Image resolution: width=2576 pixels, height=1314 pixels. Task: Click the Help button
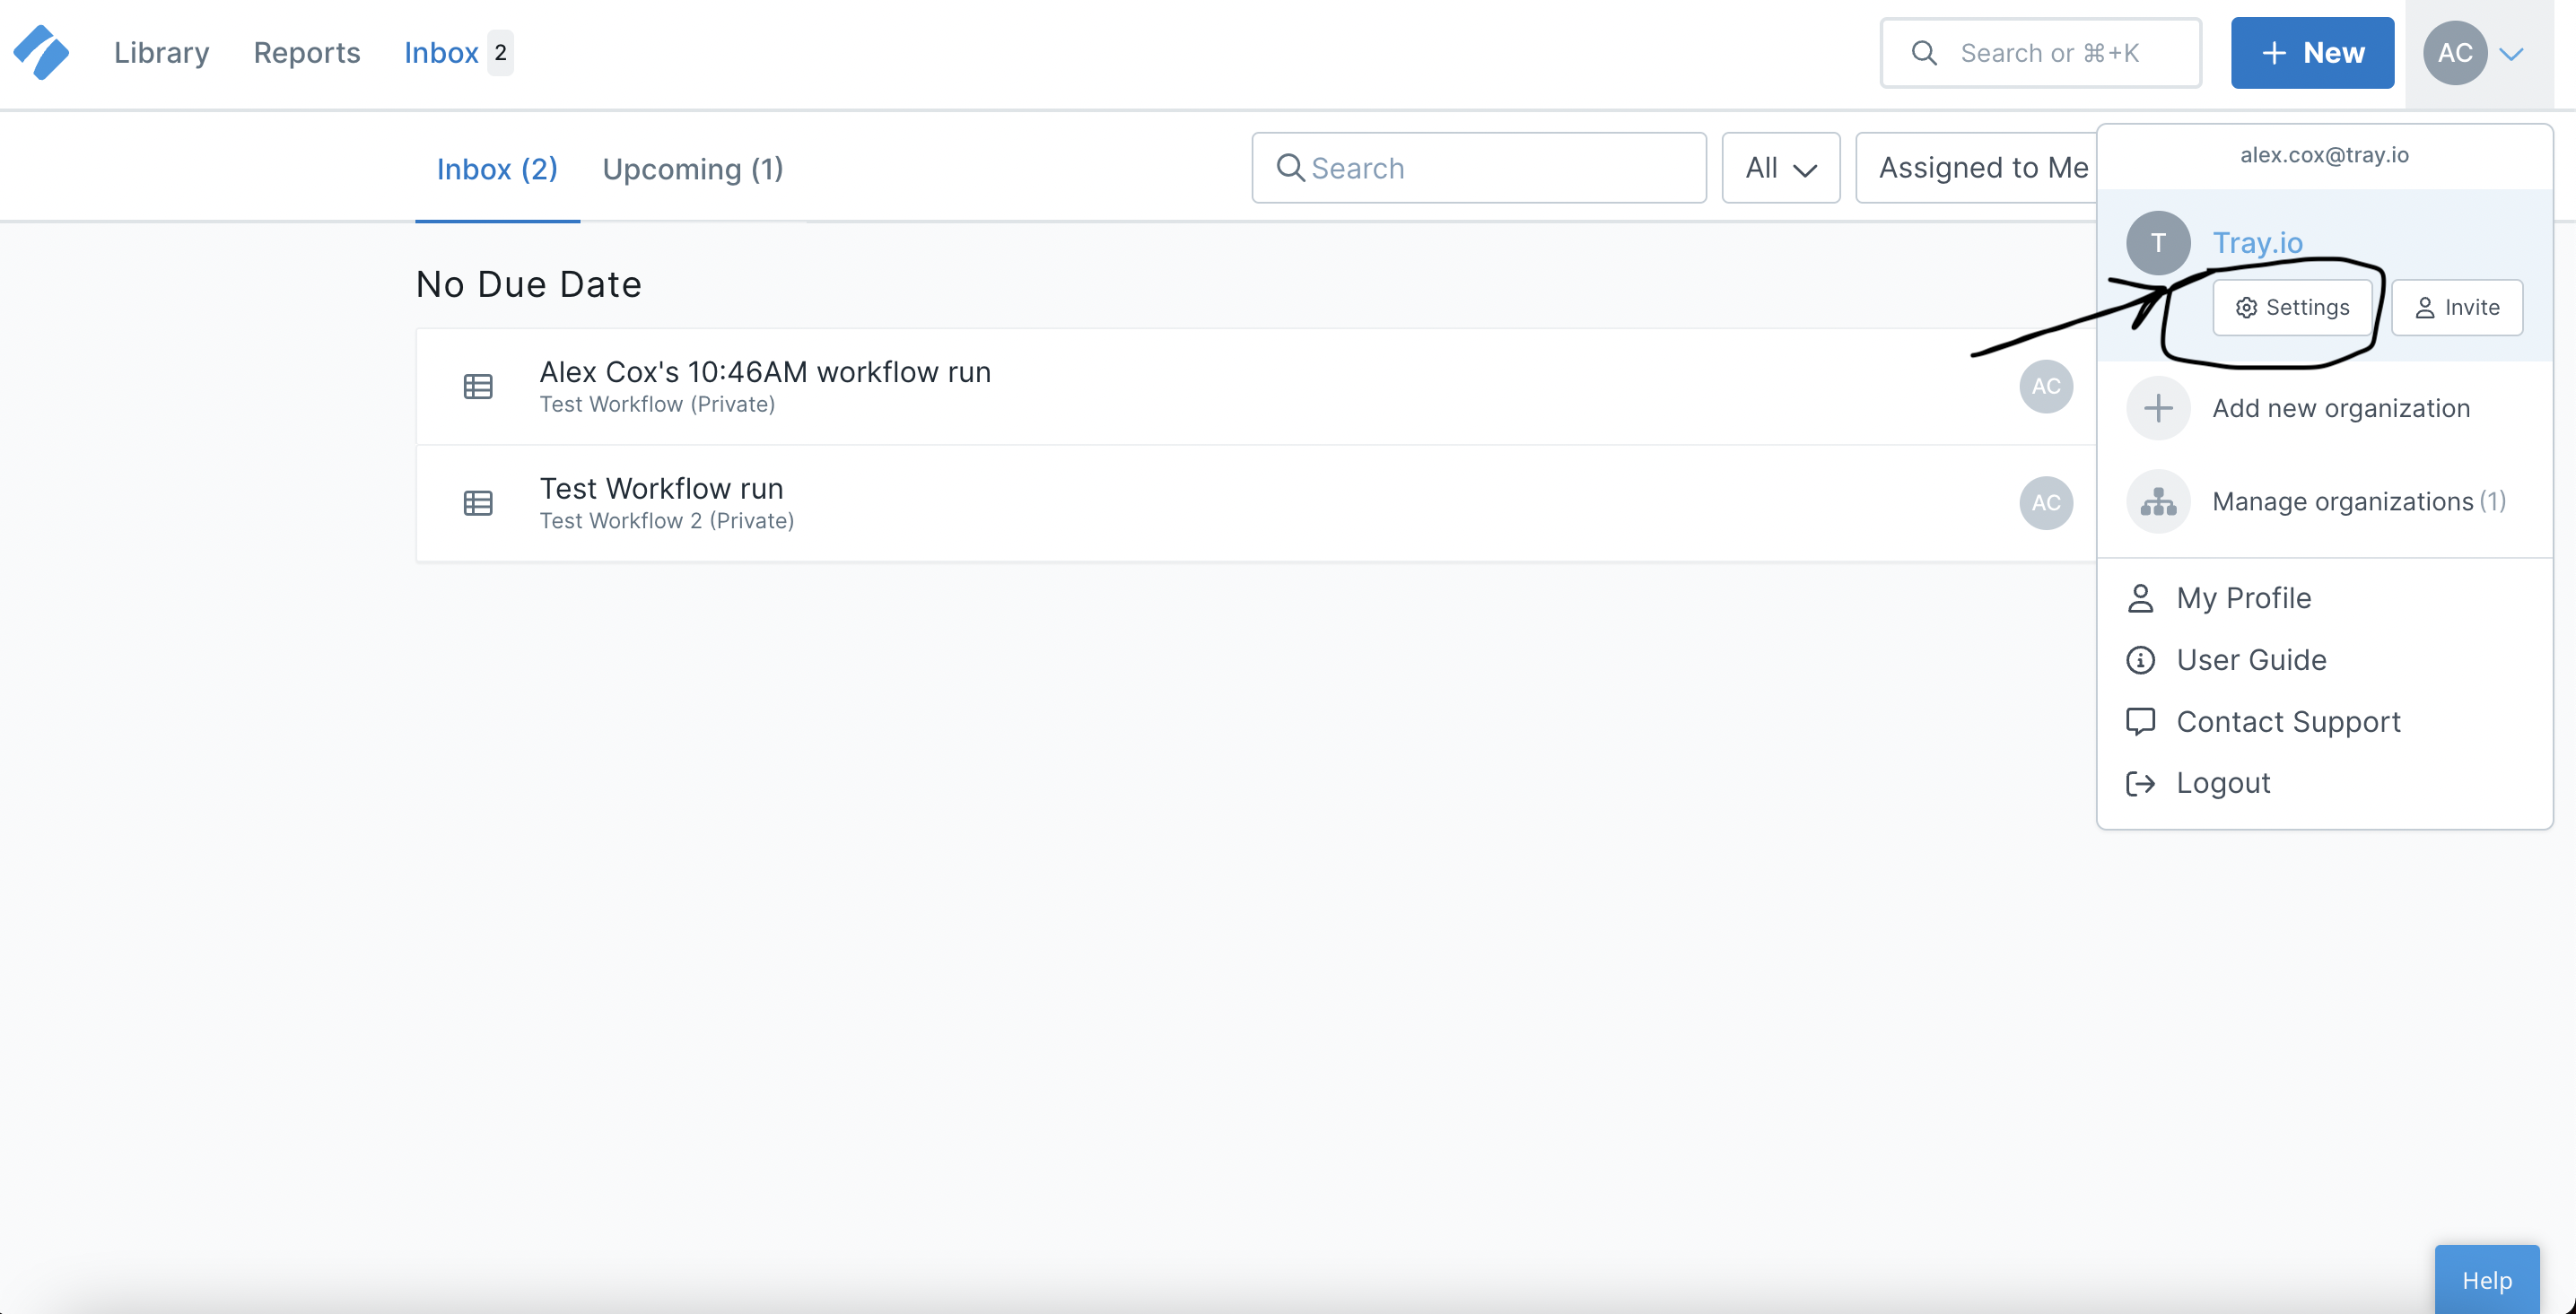pos(2487,1280)
